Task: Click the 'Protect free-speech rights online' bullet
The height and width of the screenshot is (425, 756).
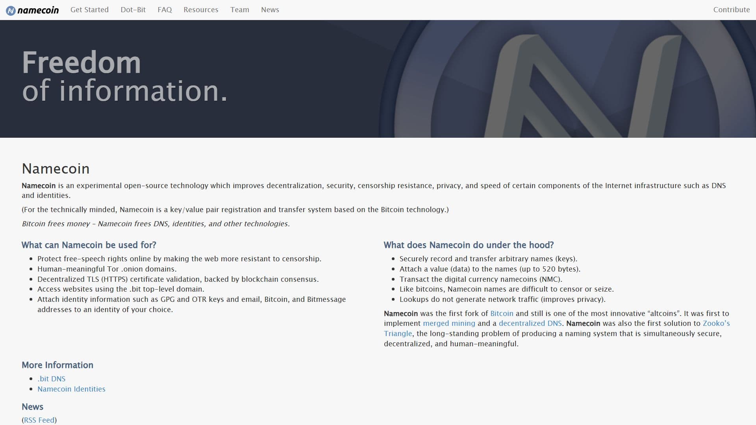Action: [x=179, y=259]
